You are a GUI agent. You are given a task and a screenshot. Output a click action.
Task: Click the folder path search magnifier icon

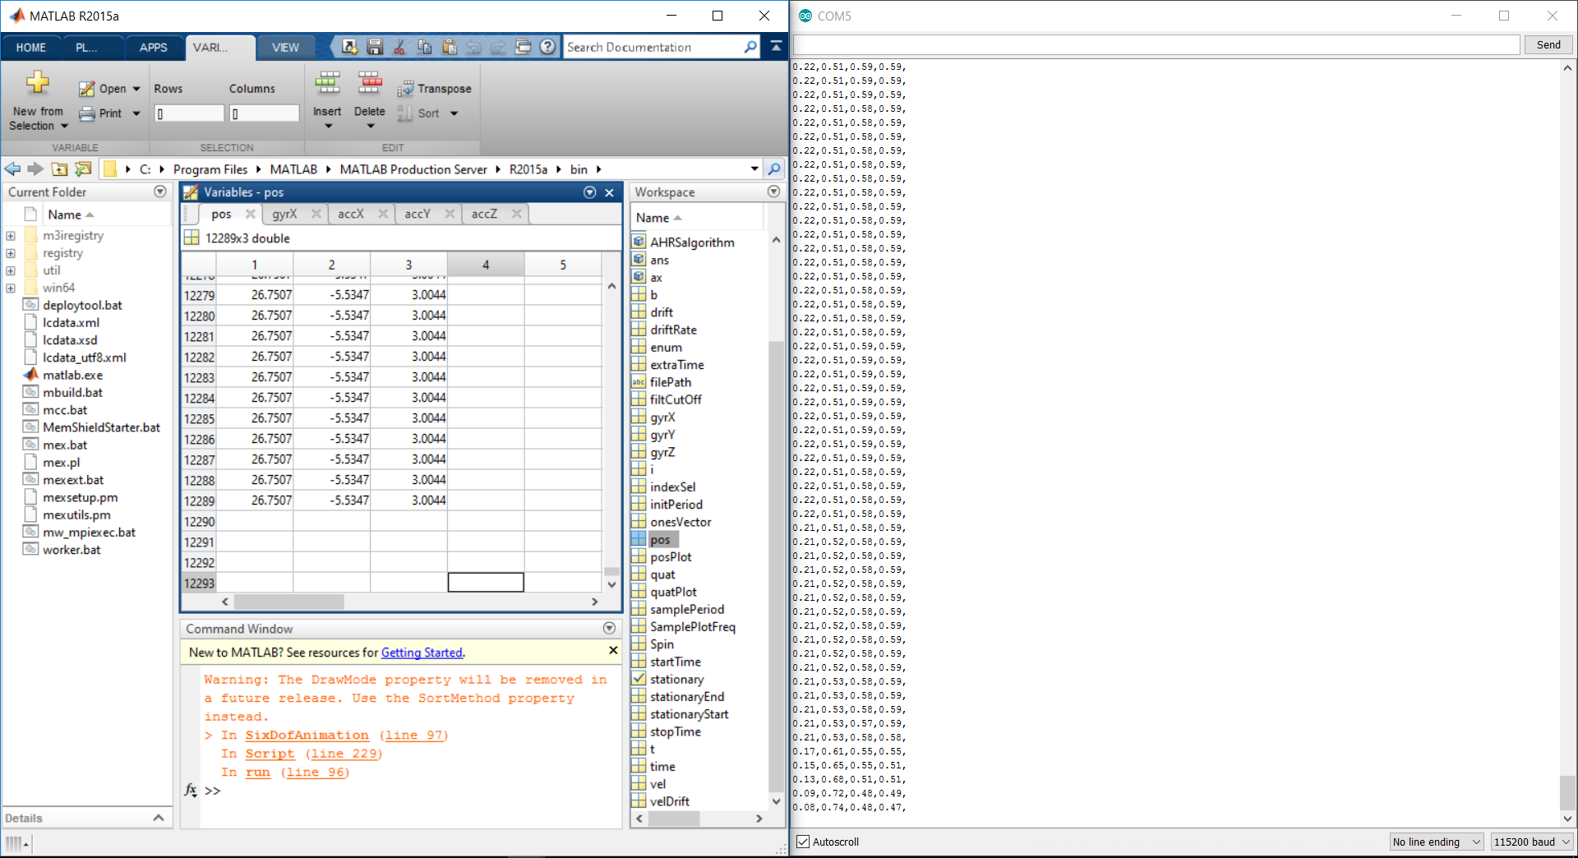click(774, 168)
